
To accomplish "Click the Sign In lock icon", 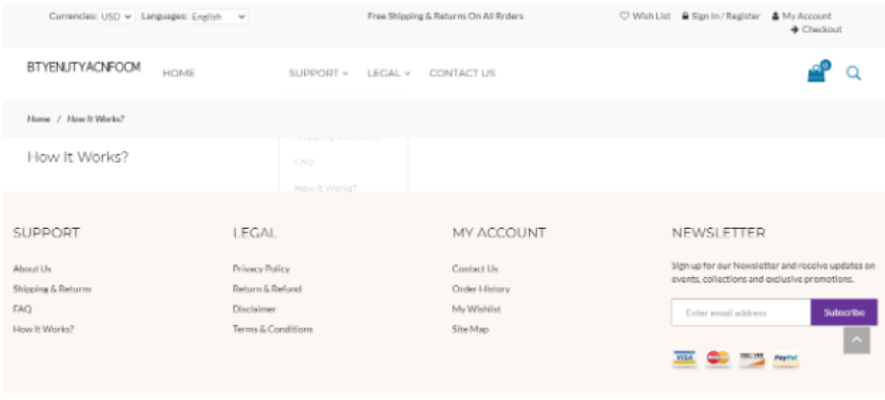I will 685,16.
